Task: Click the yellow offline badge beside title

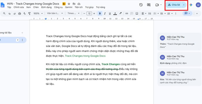Action: pyautogui.click(x=64, y=4)
